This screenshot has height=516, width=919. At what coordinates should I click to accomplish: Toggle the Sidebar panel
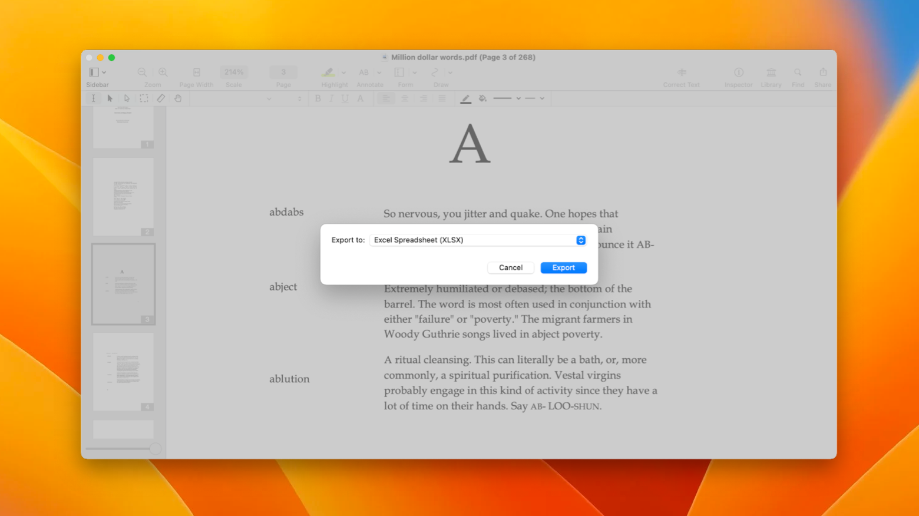pyautogui.click(x=94, y=72)
